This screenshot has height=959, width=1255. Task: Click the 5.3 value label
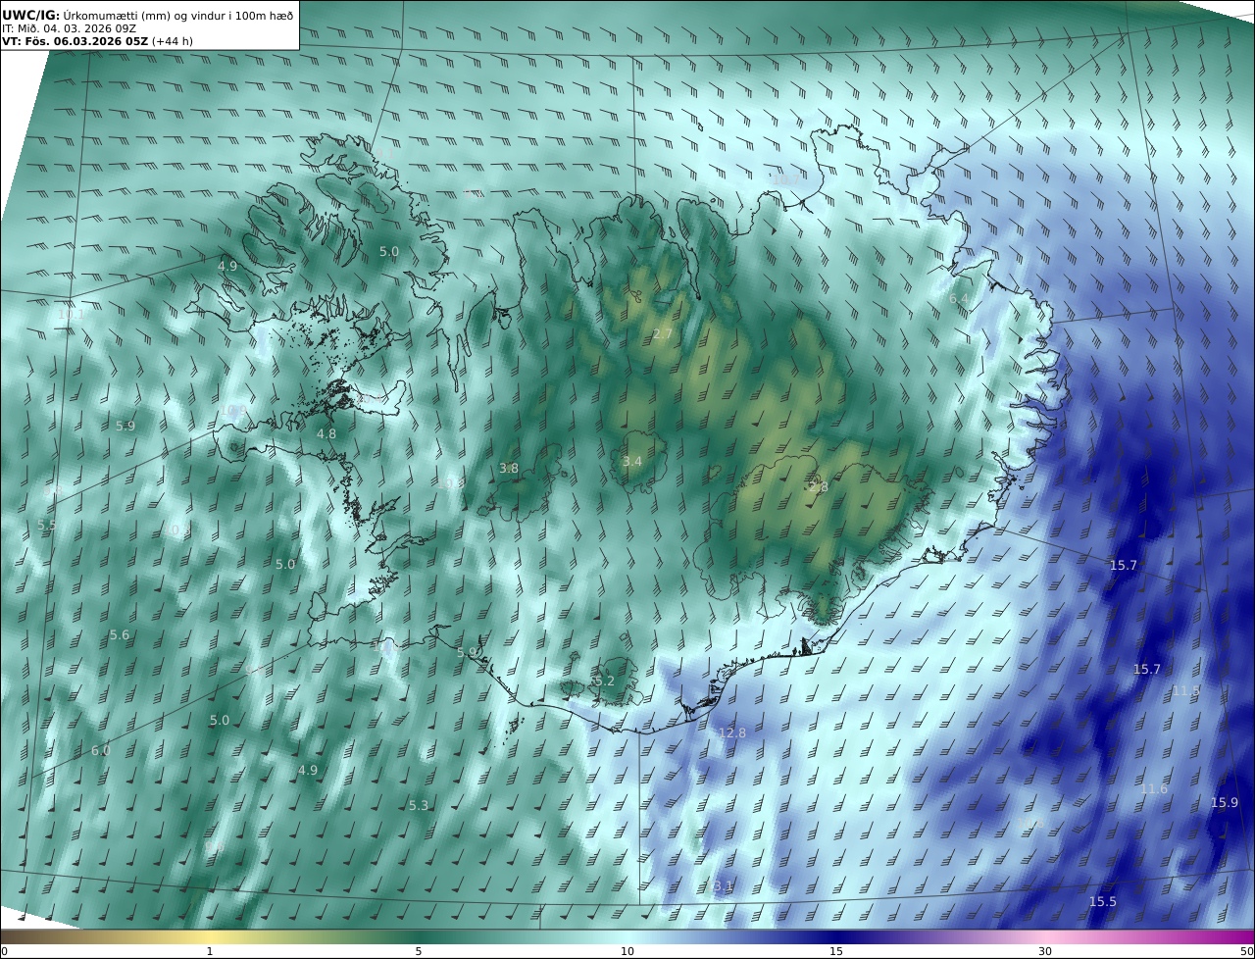click(419, 805)
